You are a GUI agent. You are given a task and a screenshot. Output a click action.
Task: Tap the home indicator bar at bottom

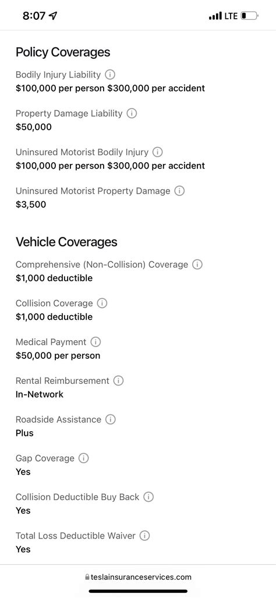[x=138, y=591]
